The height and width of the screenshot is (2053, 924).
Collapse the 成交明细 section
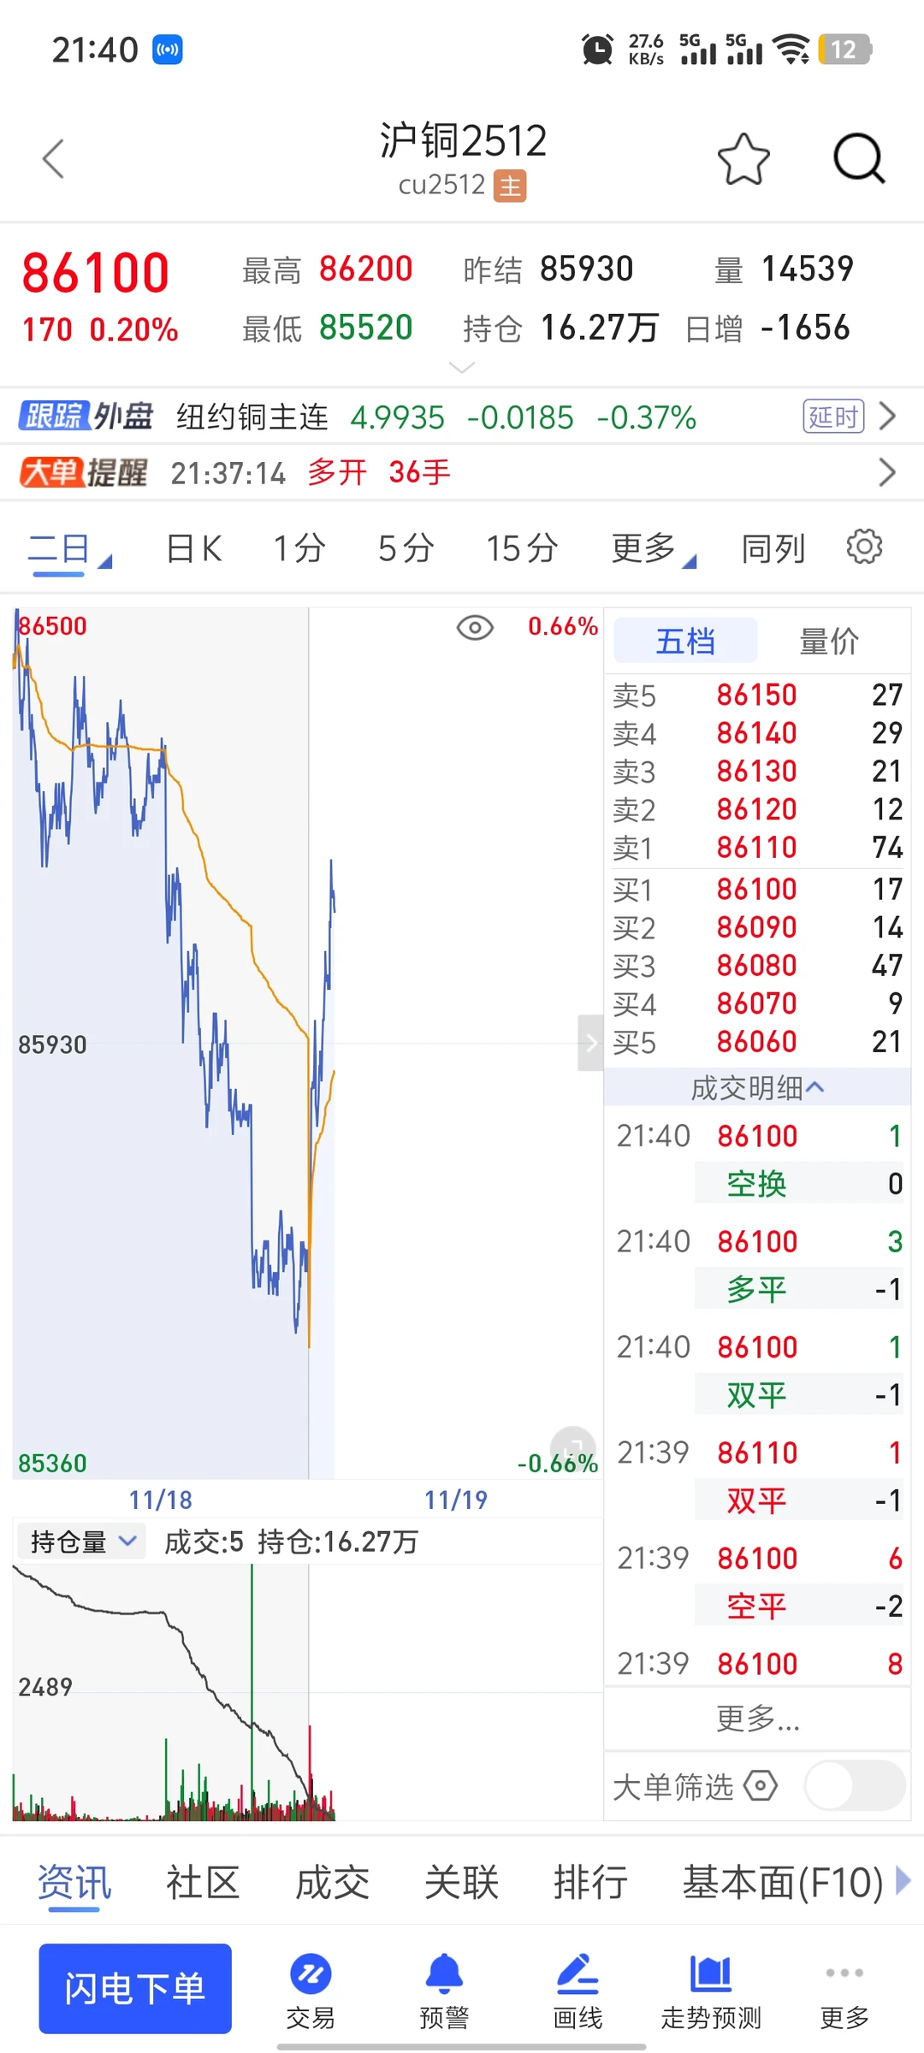pos(757,1088)
